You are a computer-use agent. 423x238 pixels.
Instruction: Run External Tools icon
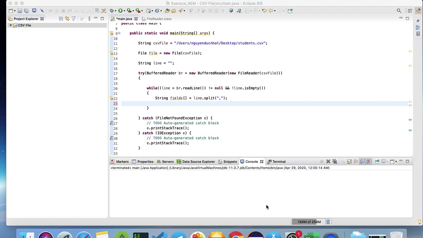(x=138, y=11)
